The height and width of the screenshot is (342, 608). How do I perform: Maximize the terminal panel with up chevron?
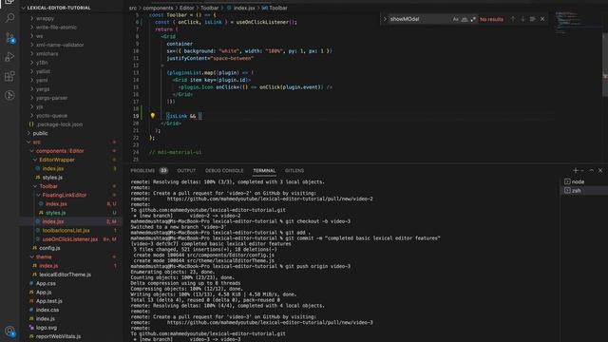591,170
